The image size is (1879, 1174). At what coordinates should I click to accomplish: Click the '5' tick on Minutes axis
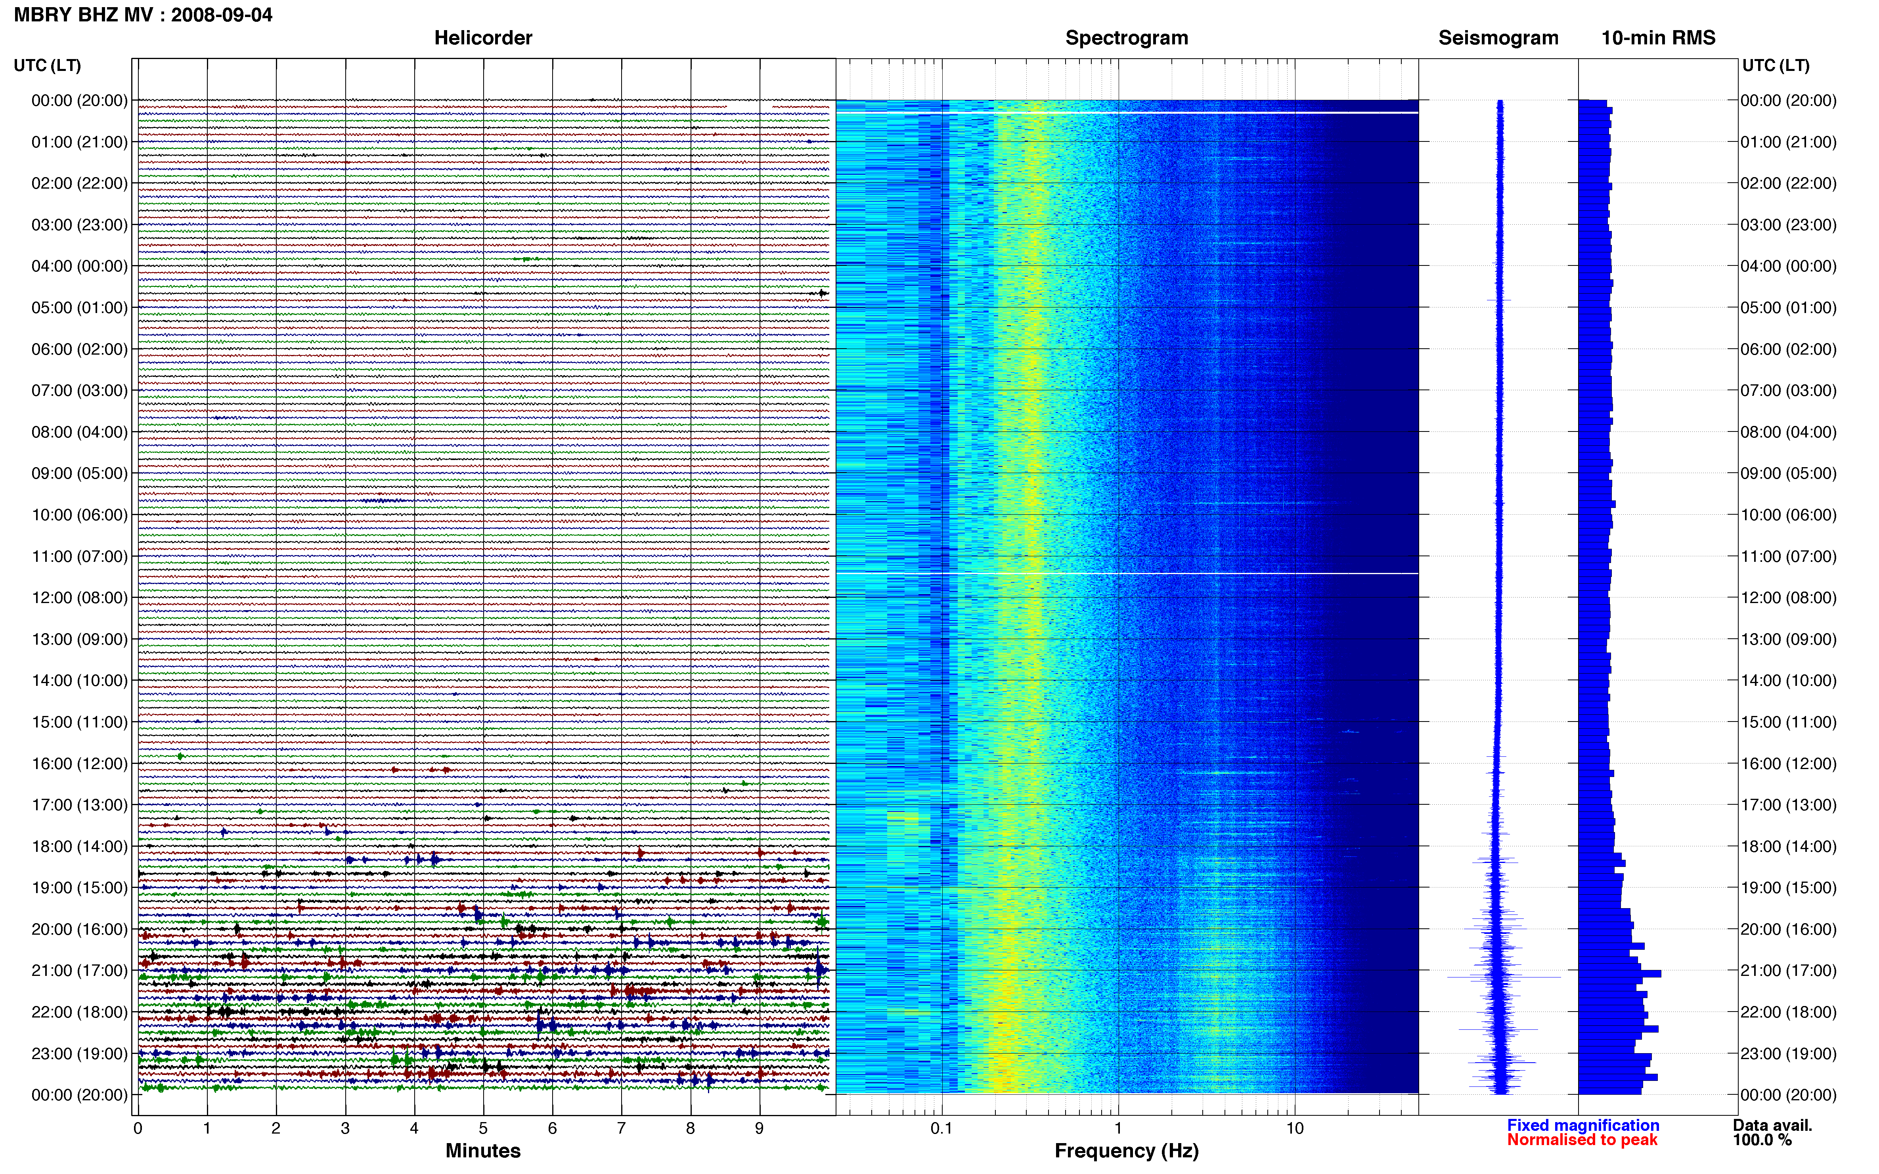(x=483, y=1129)
